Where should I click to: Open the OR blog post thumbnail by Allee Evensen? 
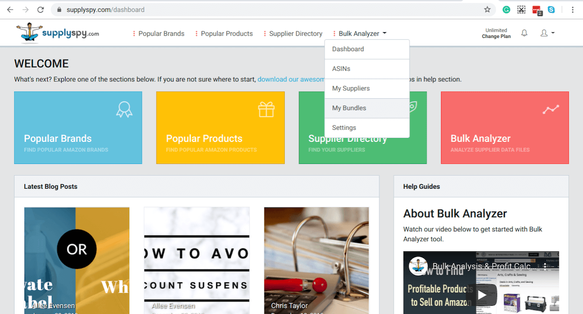click(x=77, y=261)
